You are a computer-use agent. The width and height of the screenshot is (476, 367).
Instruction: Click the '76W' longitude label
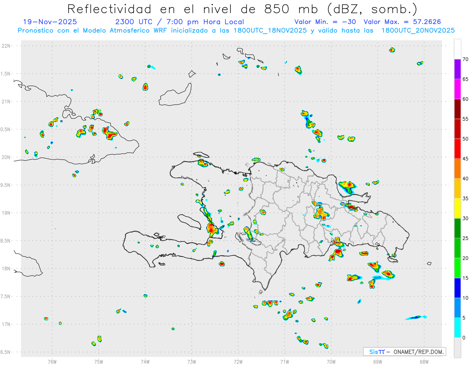[52, 362]
